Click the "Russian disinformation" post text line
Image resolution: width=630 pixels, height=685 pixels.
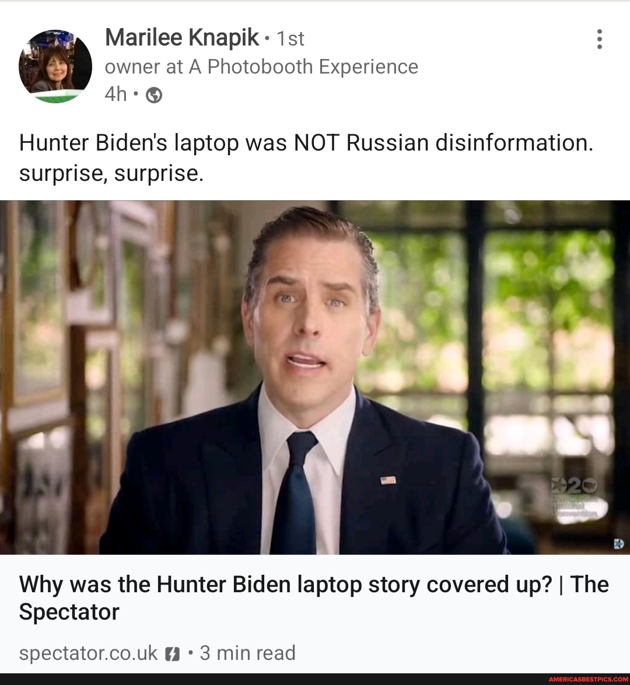click(x=306, y=144)
